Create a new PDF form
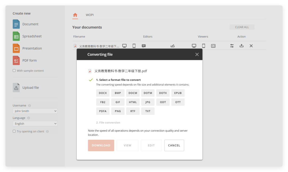The height and width of the screenshot is (172, 288). (25, 61)
